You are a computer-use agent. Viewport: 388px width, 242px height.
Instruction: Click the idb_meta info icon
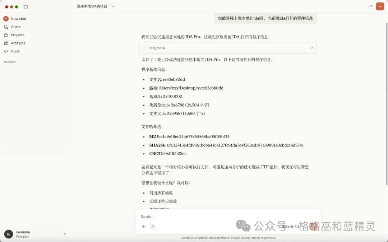145,48
